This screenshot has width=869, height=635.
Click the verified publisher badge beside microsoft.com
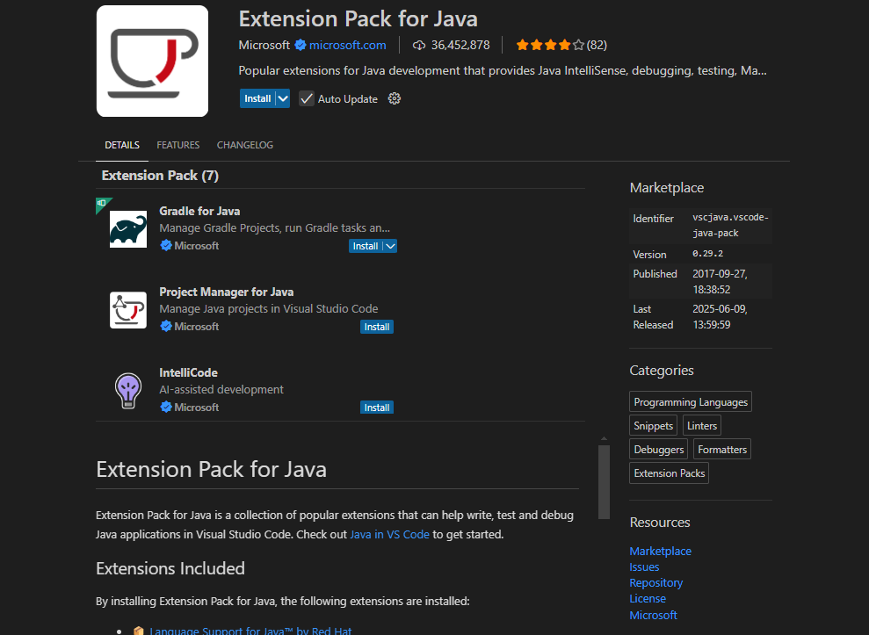click(301, 46)
